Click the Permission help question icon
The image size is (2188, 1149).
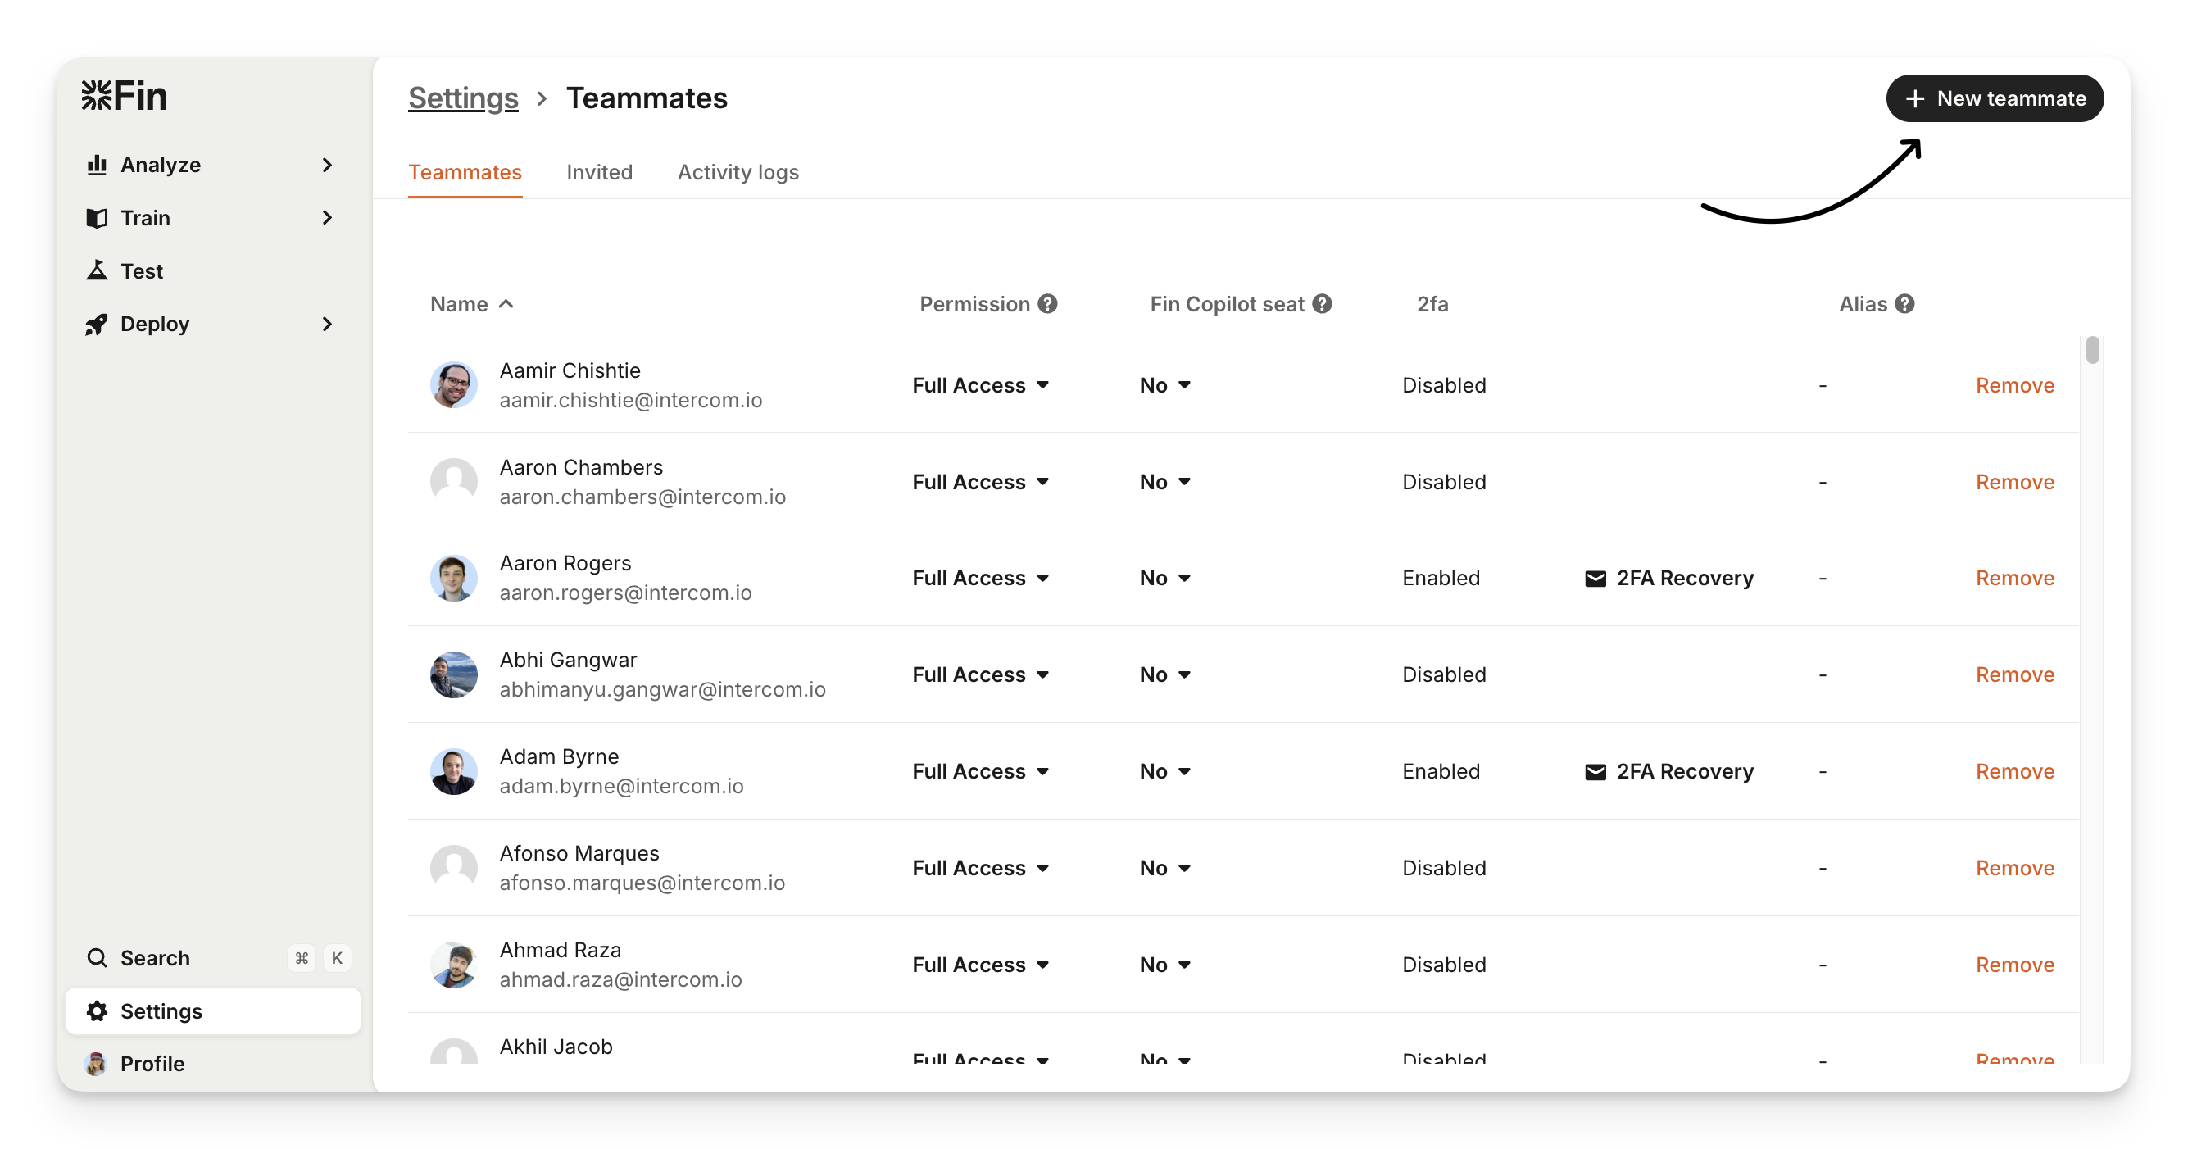point(1048,304)
